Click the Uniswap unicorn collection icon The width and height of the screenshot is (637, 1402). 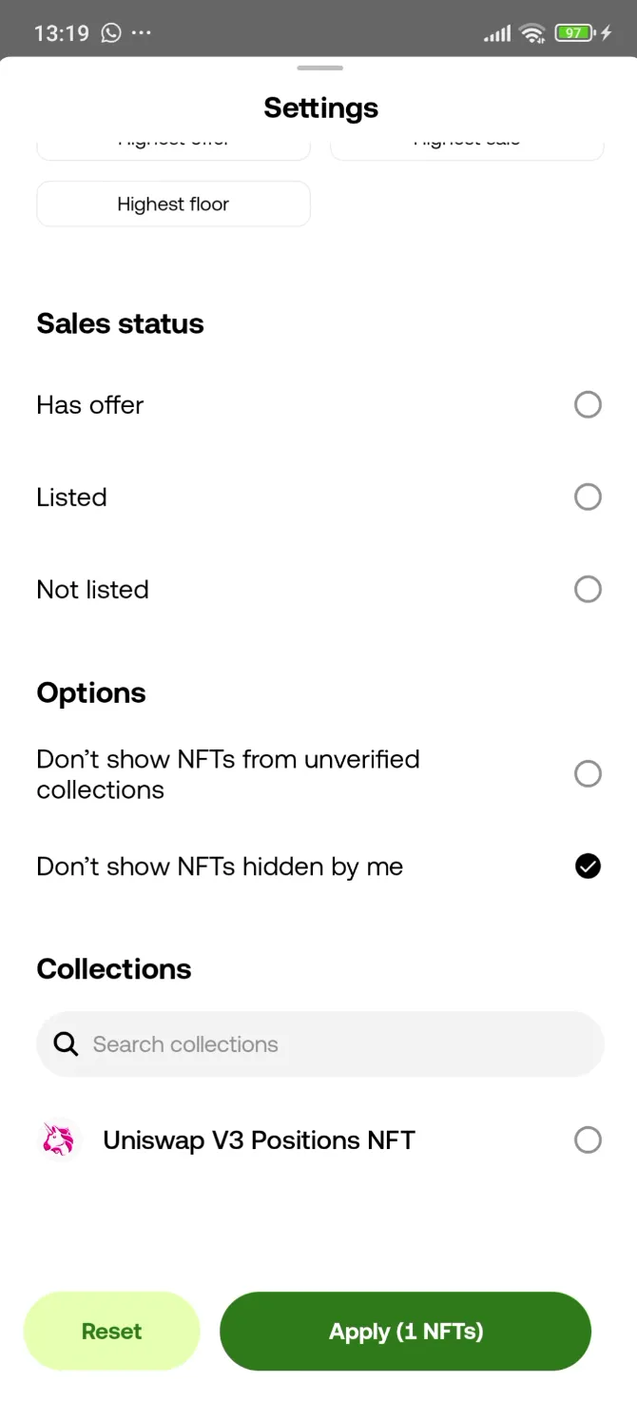point(59,1139)
